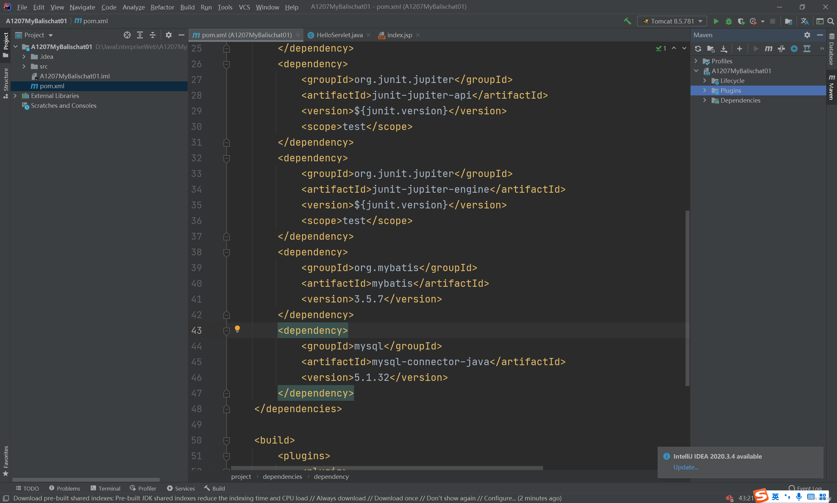
Task: Click Execute Maven Goal 'm' icon
Action: tap(768, 48)
